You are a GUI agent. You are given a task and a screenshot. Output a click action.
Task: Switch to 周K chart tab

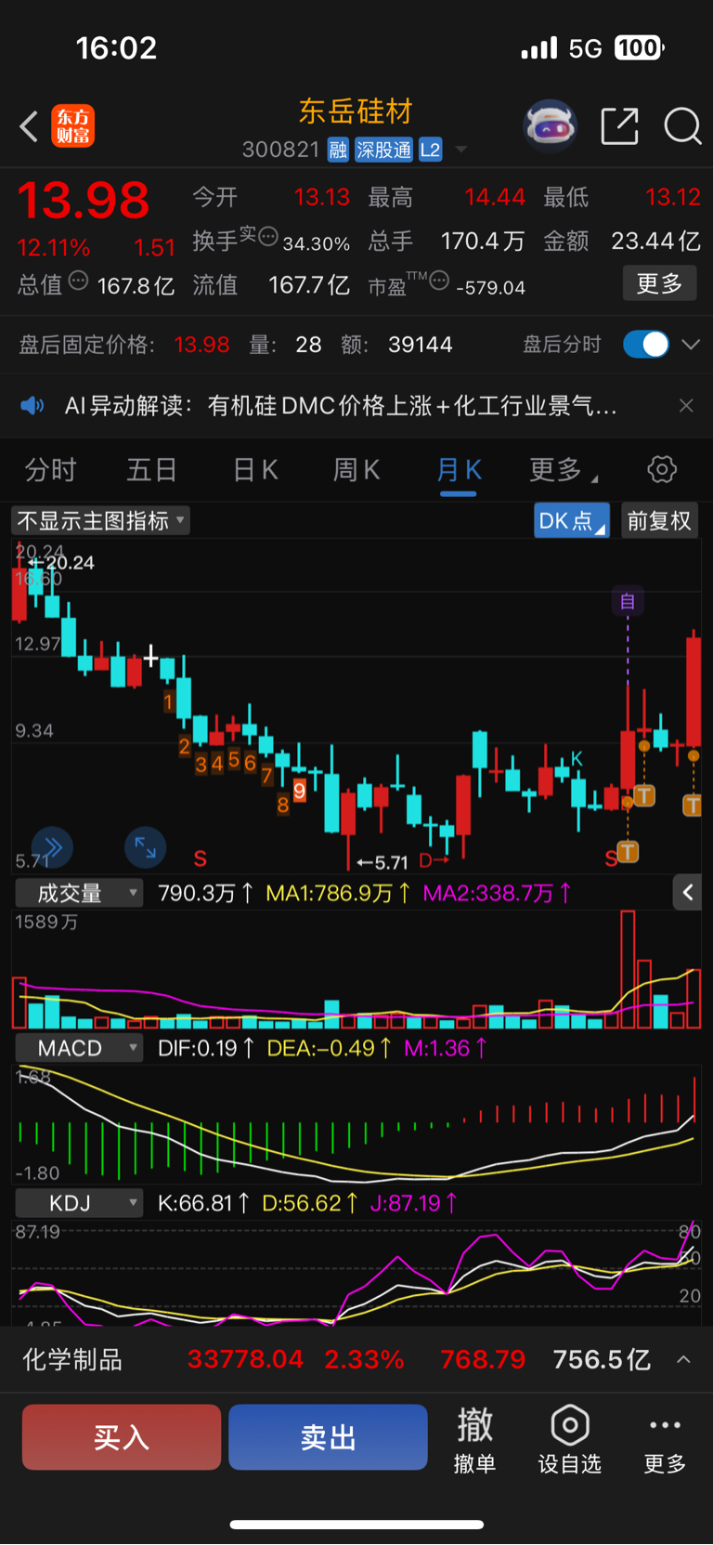356,470
